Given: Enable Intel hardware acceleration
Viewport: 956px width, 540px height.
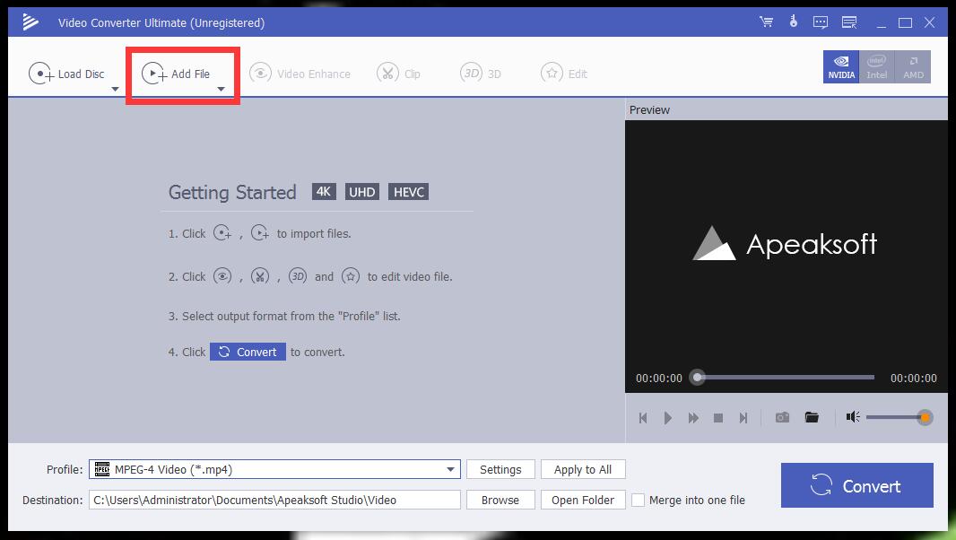Looking at the screenshot, I should click(x=876, y=66).
